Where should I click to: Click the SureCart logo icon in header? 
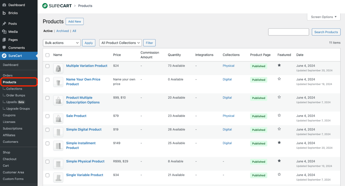point(45,6)
